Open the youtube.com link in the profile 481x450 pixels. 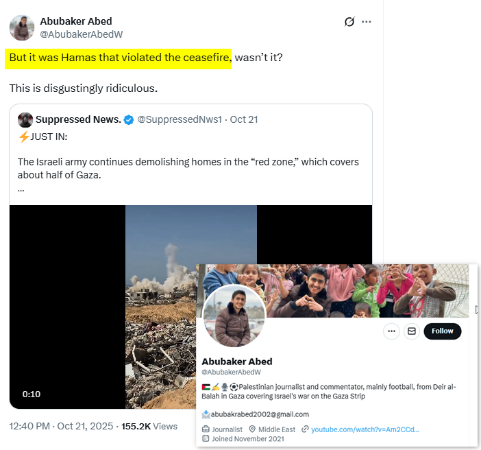(365, 429)
